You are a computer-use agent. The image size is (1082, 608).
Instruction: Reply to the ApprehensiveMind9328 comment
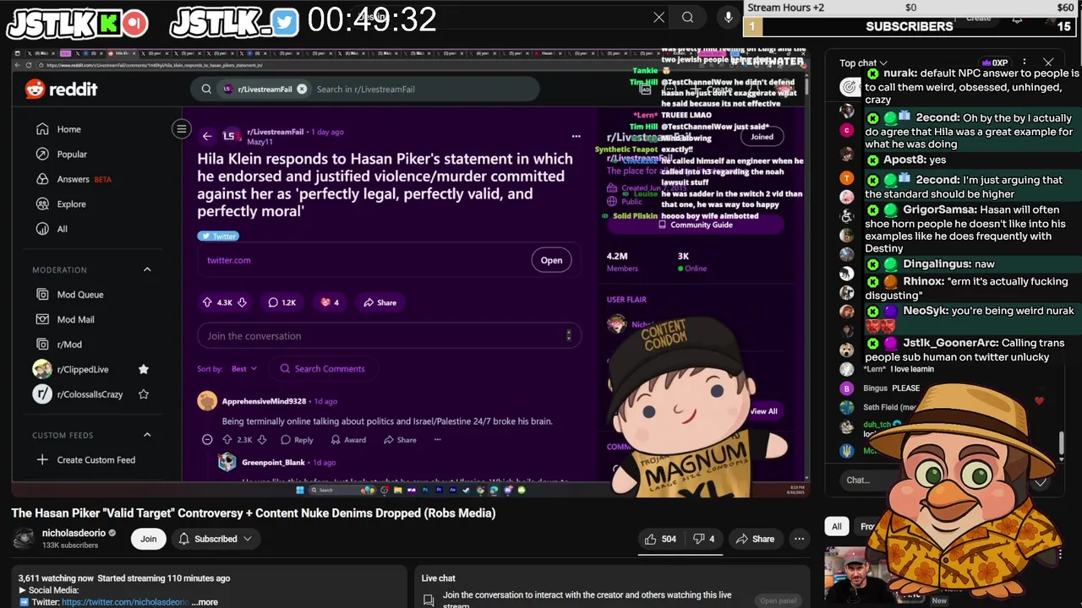pos(297,440)
